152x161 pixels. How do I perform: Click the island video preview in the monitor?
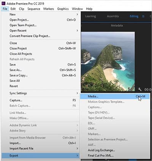pos(108,61)
